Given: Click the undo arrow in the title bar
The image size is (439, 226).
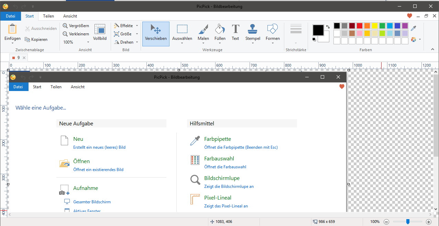Looking at the screenshot, I should coord(15,6).
